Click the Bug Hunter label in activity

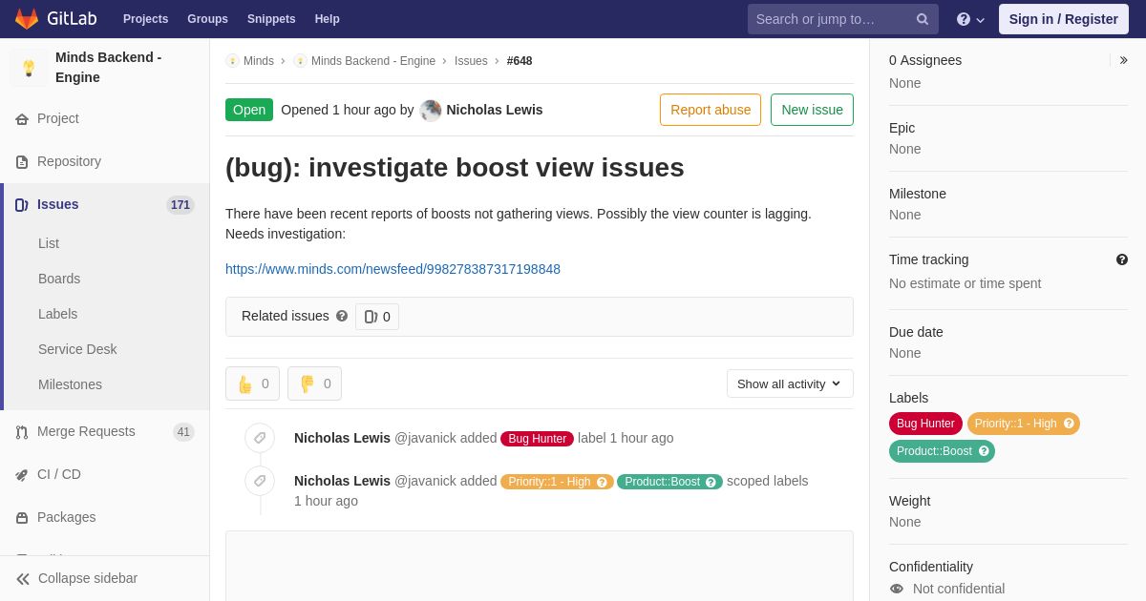point(537,439)
